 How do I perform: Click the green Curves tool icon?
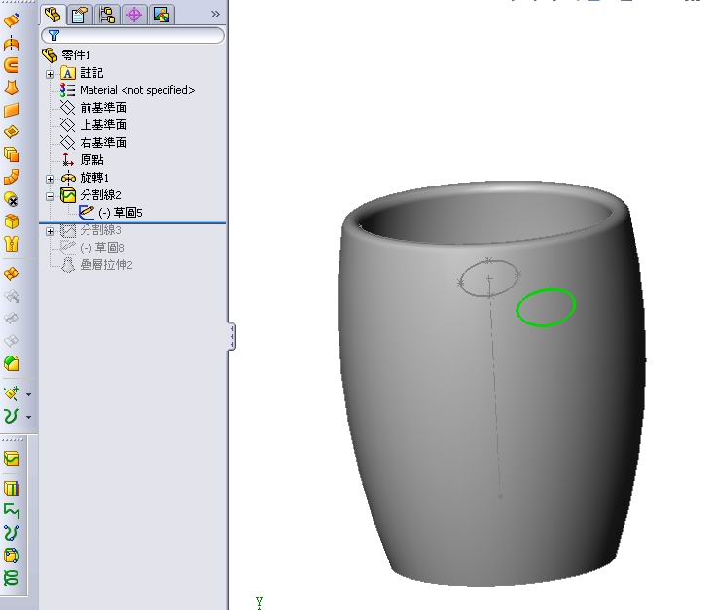12,416
